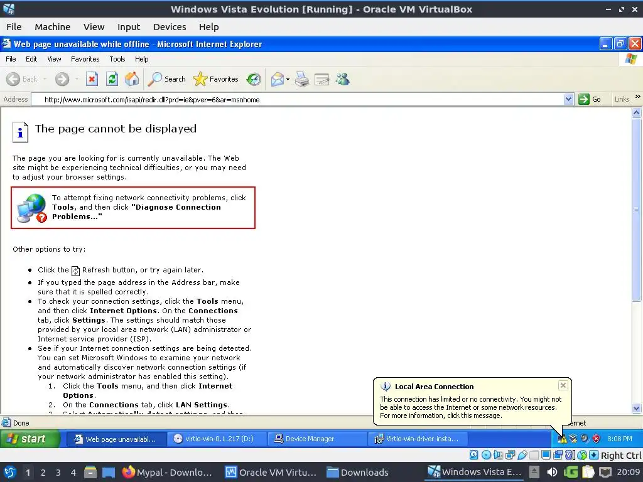The height and width of the screenshot is (482, 643).
Task: Go back with the IE Back button
Action: click(x=22, y=79)
